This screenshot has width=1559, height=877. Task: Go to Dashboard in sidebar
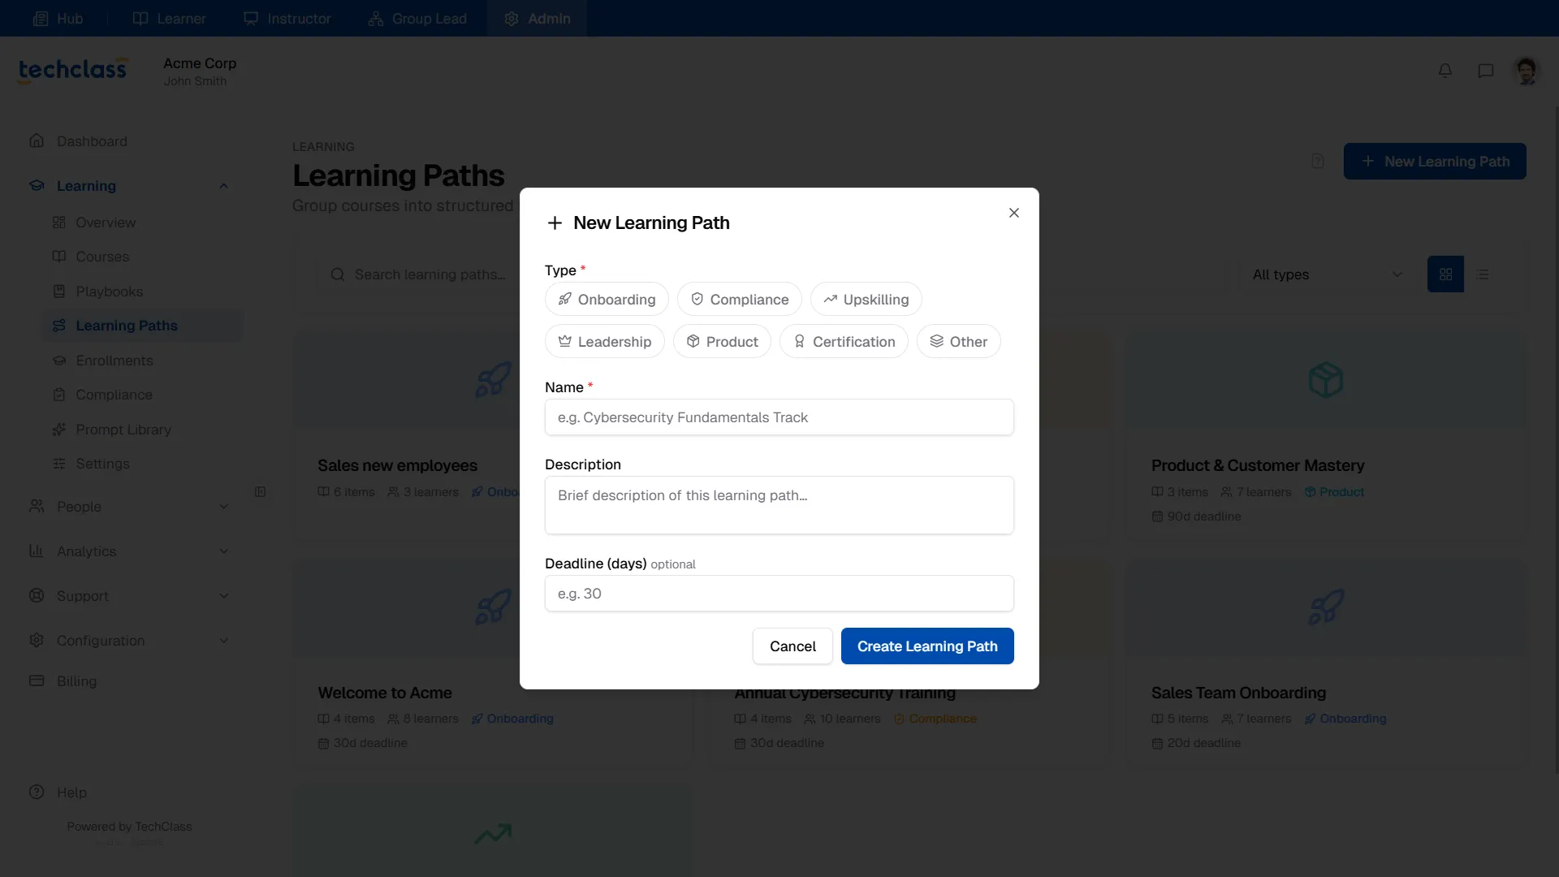[x=130, y=141]
